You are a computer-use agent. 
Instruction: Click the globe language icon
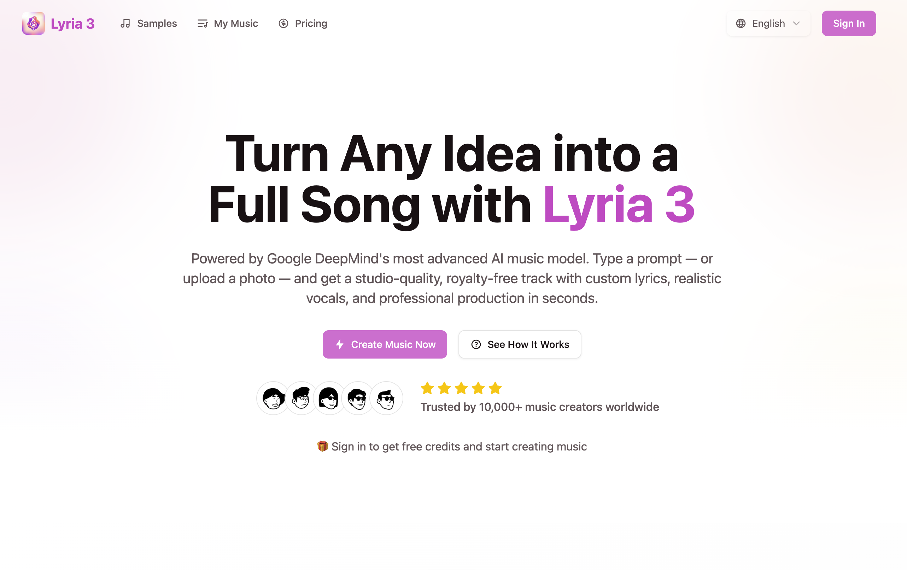(x=741, y=23)
